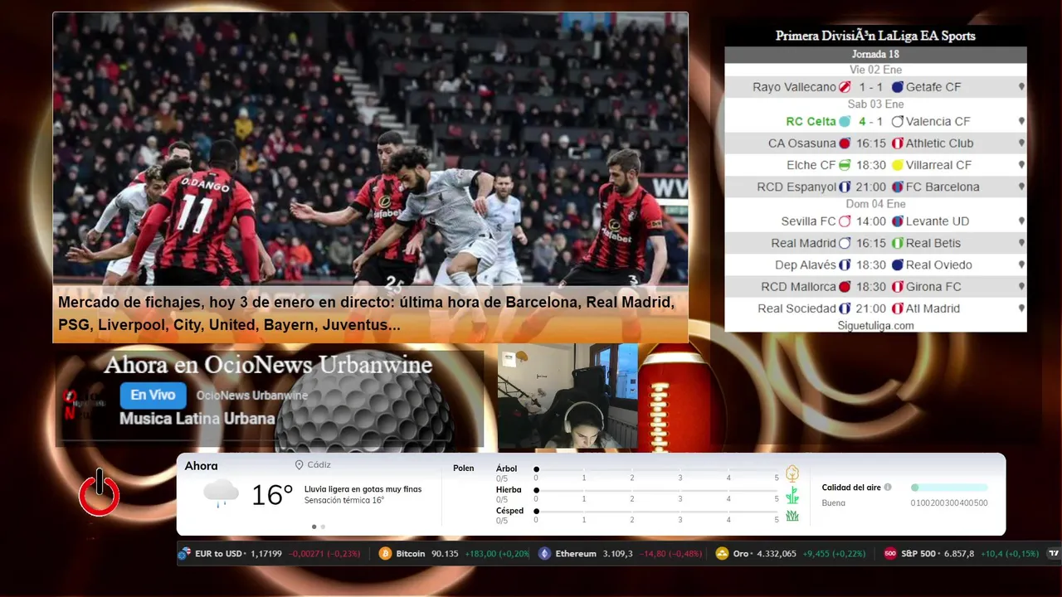Viewport: 1062px width, 597px height.
Task: Click the 'Levante UD' team name
Action: (x=938, y=221)
